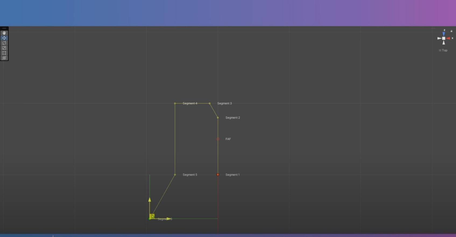
Task: Click the white bottom gizmo cone
Action: [x=444, y=43]
